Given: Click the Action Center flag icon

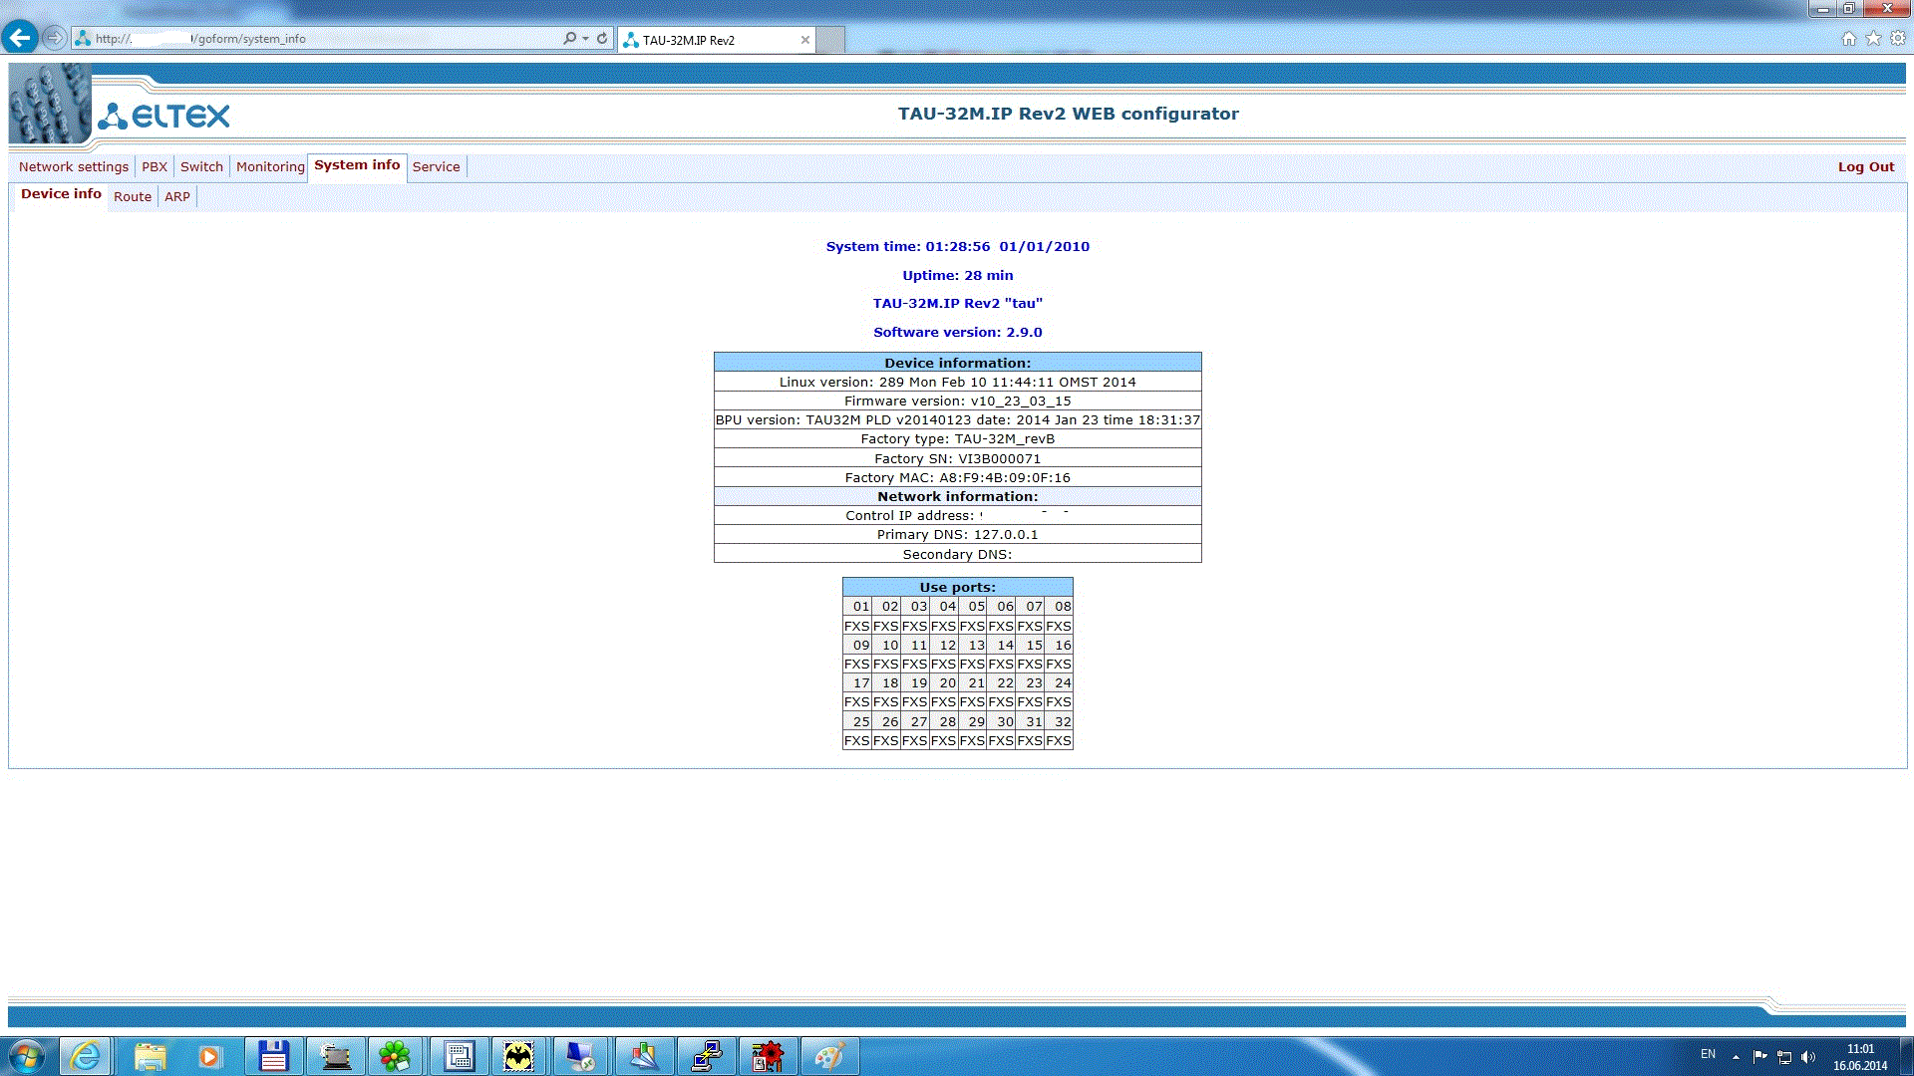Looking at the screenshot, I should 1759,1056.
